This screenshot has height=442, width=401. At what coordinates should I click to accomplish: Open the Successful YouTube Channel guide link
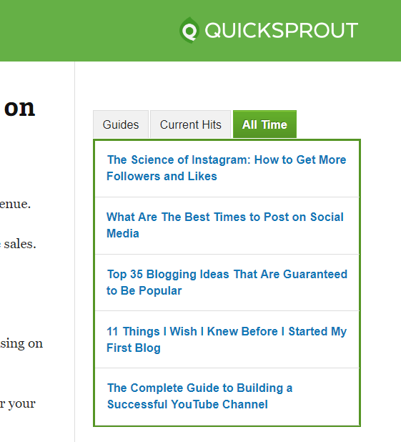[200, 396]
